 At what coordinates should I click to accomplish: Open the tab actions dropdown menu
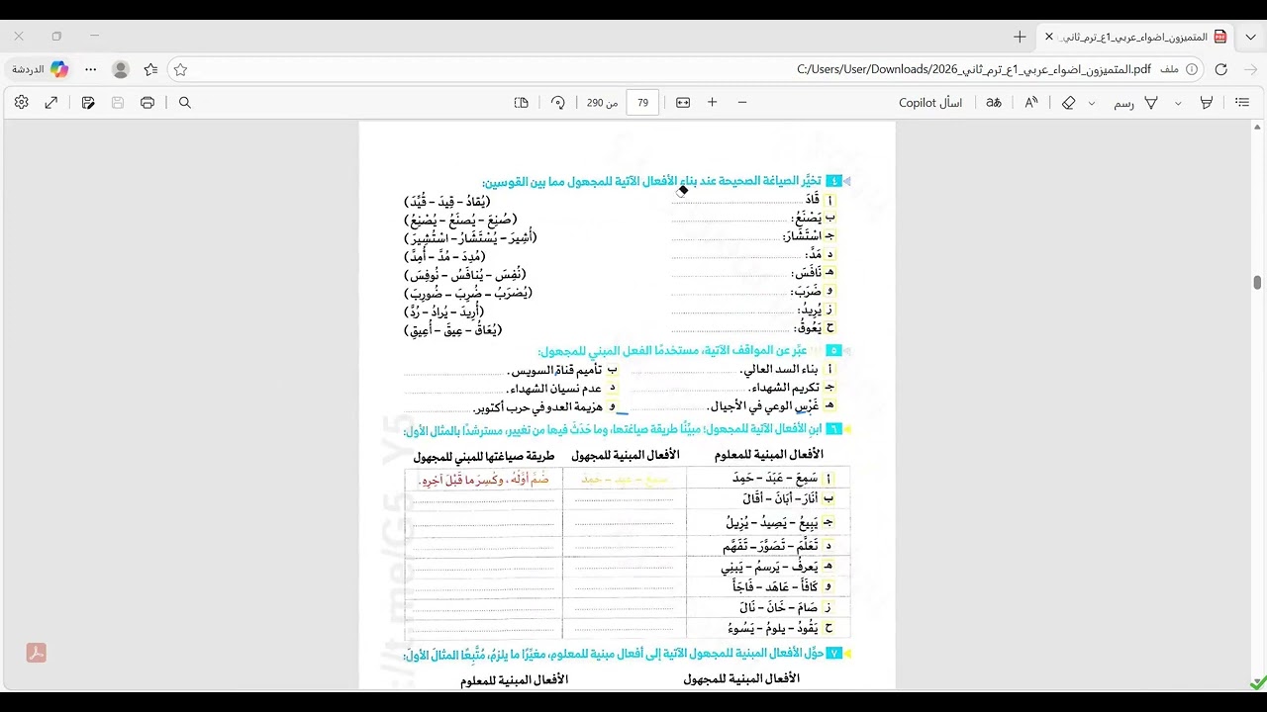1251,37
